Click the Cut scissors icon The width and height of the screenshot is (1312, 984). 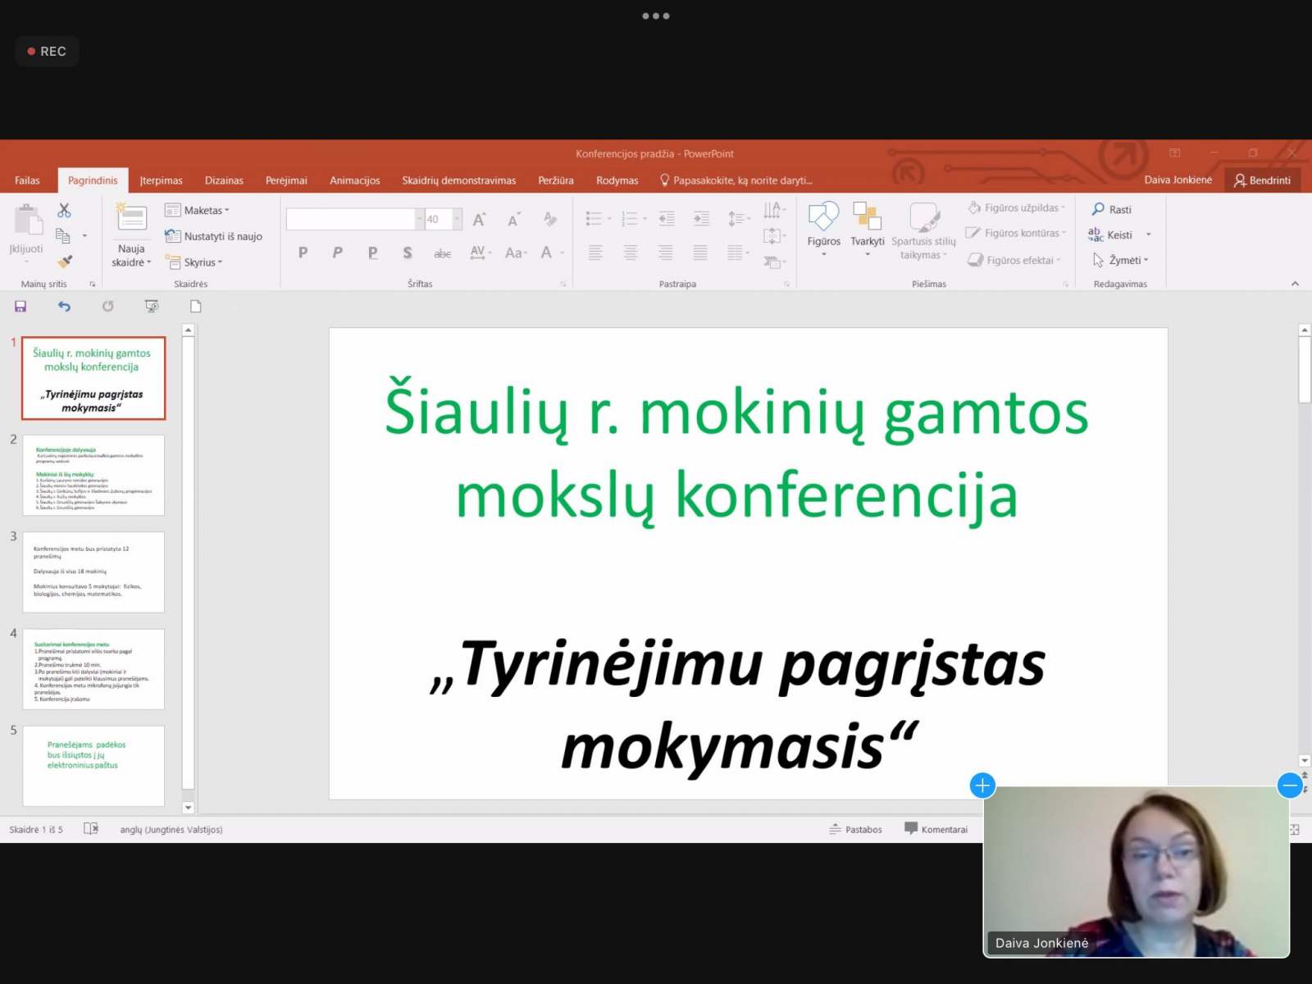click(x=64, y=211)
